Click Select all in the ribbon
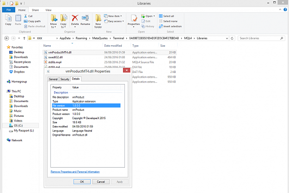The height and width of the screenshot is (193, 289). (x=166, y=16)
